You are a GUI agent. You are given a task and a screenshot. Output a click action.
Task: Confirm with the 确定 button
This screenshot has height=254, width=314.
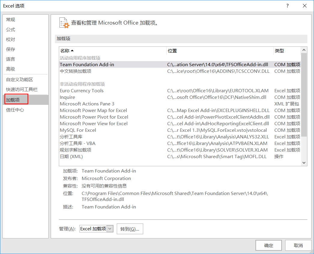[x=269, y=245]
